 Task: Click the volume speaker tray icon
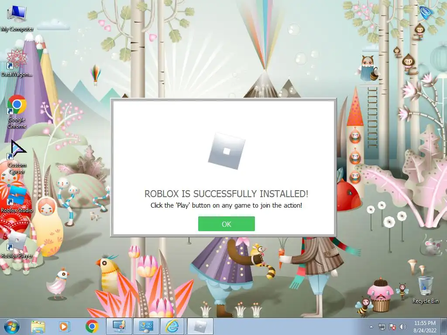(402, 327)
